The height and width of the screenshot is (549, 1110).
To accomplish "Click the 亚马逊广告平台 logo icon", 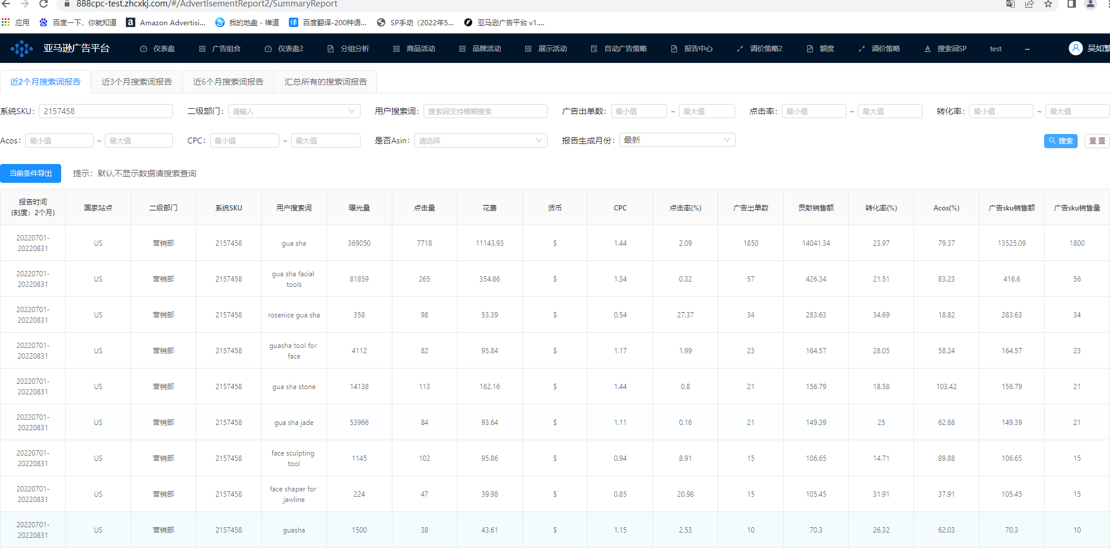I will click(22, 48).
